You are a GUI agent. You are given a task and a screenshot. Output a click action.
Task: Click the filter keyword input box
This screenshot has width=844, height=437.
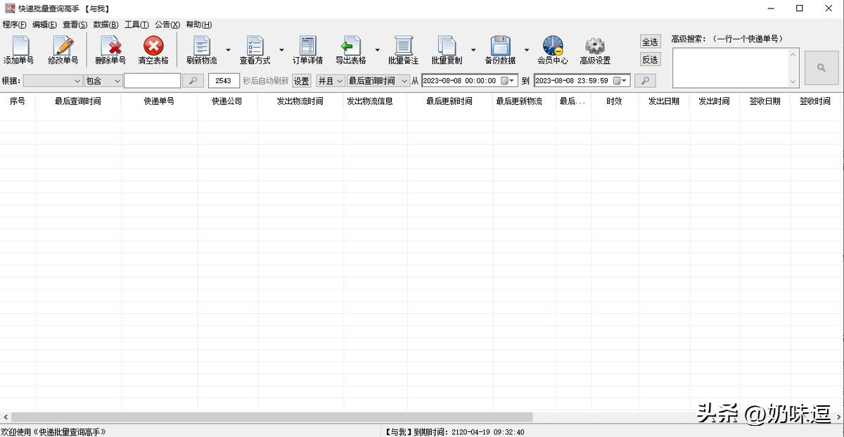coord(153,81)
